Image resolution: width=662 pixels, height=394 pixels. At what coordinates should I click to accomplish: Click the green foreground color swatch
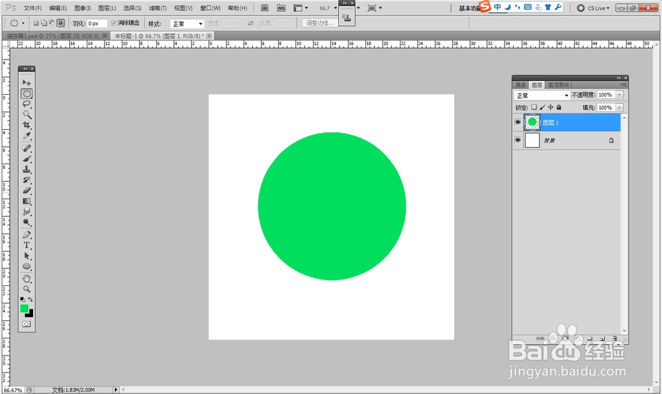point(24,309)
